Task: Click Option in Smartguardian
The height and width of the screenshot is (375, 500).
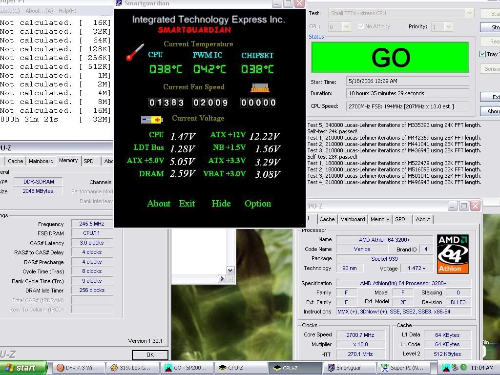Action: [x=257, y=204]
